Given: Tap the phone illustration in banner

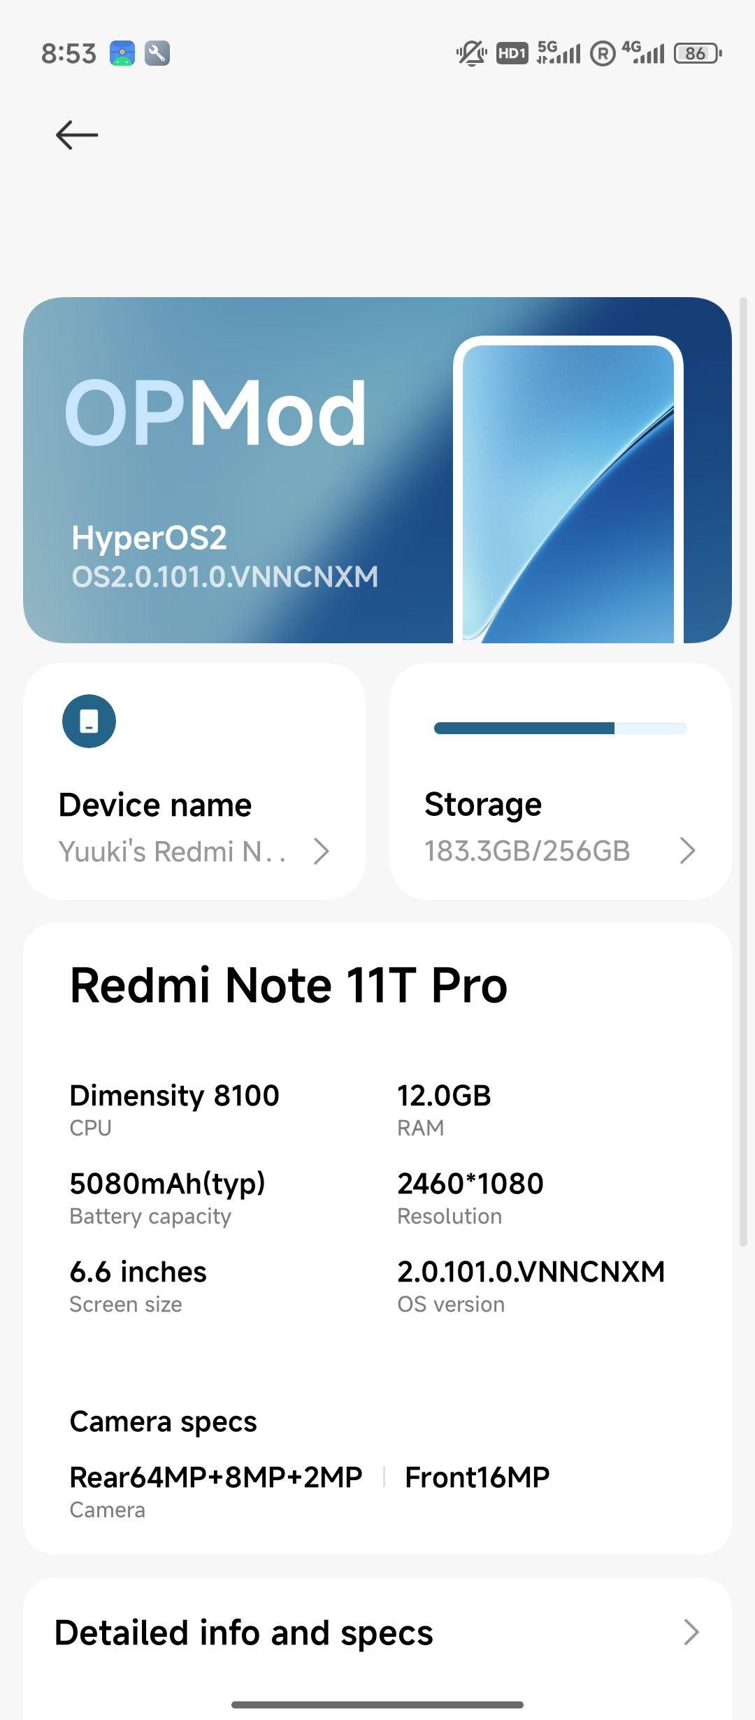Looking at the screenshot, I should point(568,489).
